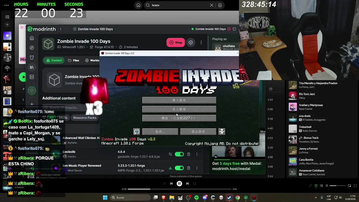This screenshot has width=359, height=202.
Task: Click multiplayer button 多人游戏
Action: click(x=179, y=109)
